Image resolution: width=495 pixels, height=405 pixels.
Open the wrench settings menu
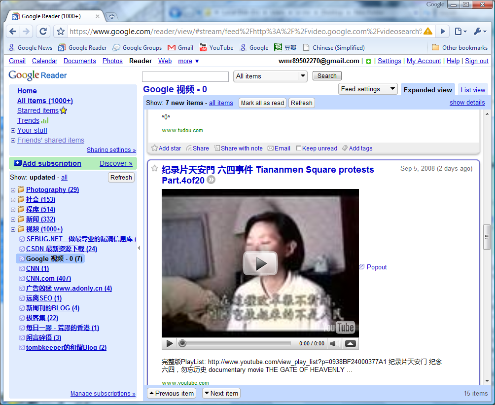tap(480, 31)
